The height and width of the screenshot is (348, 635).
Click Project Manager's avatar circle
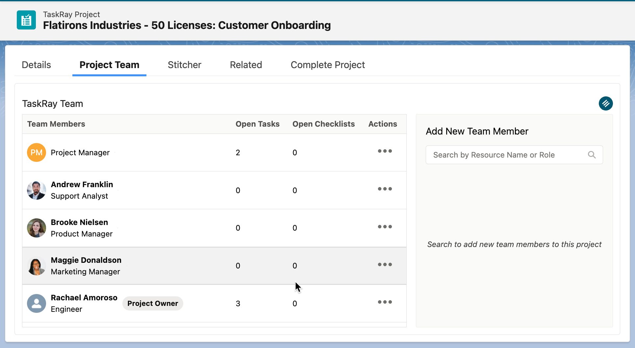click(36, 152)
